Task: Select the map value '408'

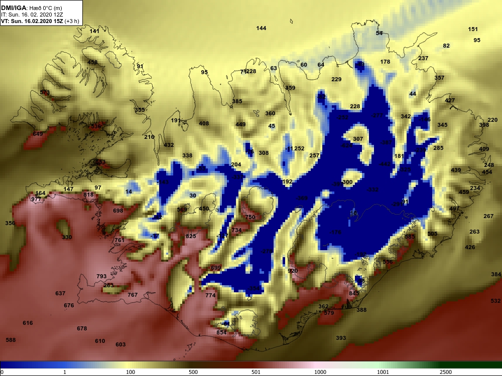Action: pos(204,123)
